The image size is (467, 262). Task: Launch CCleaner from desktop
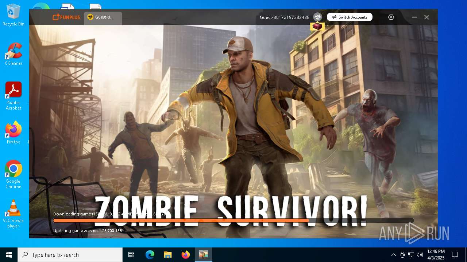13,54
